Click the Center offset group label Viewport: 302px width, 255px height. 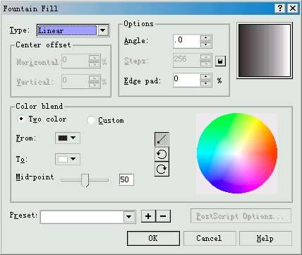[x=43, y=45]
